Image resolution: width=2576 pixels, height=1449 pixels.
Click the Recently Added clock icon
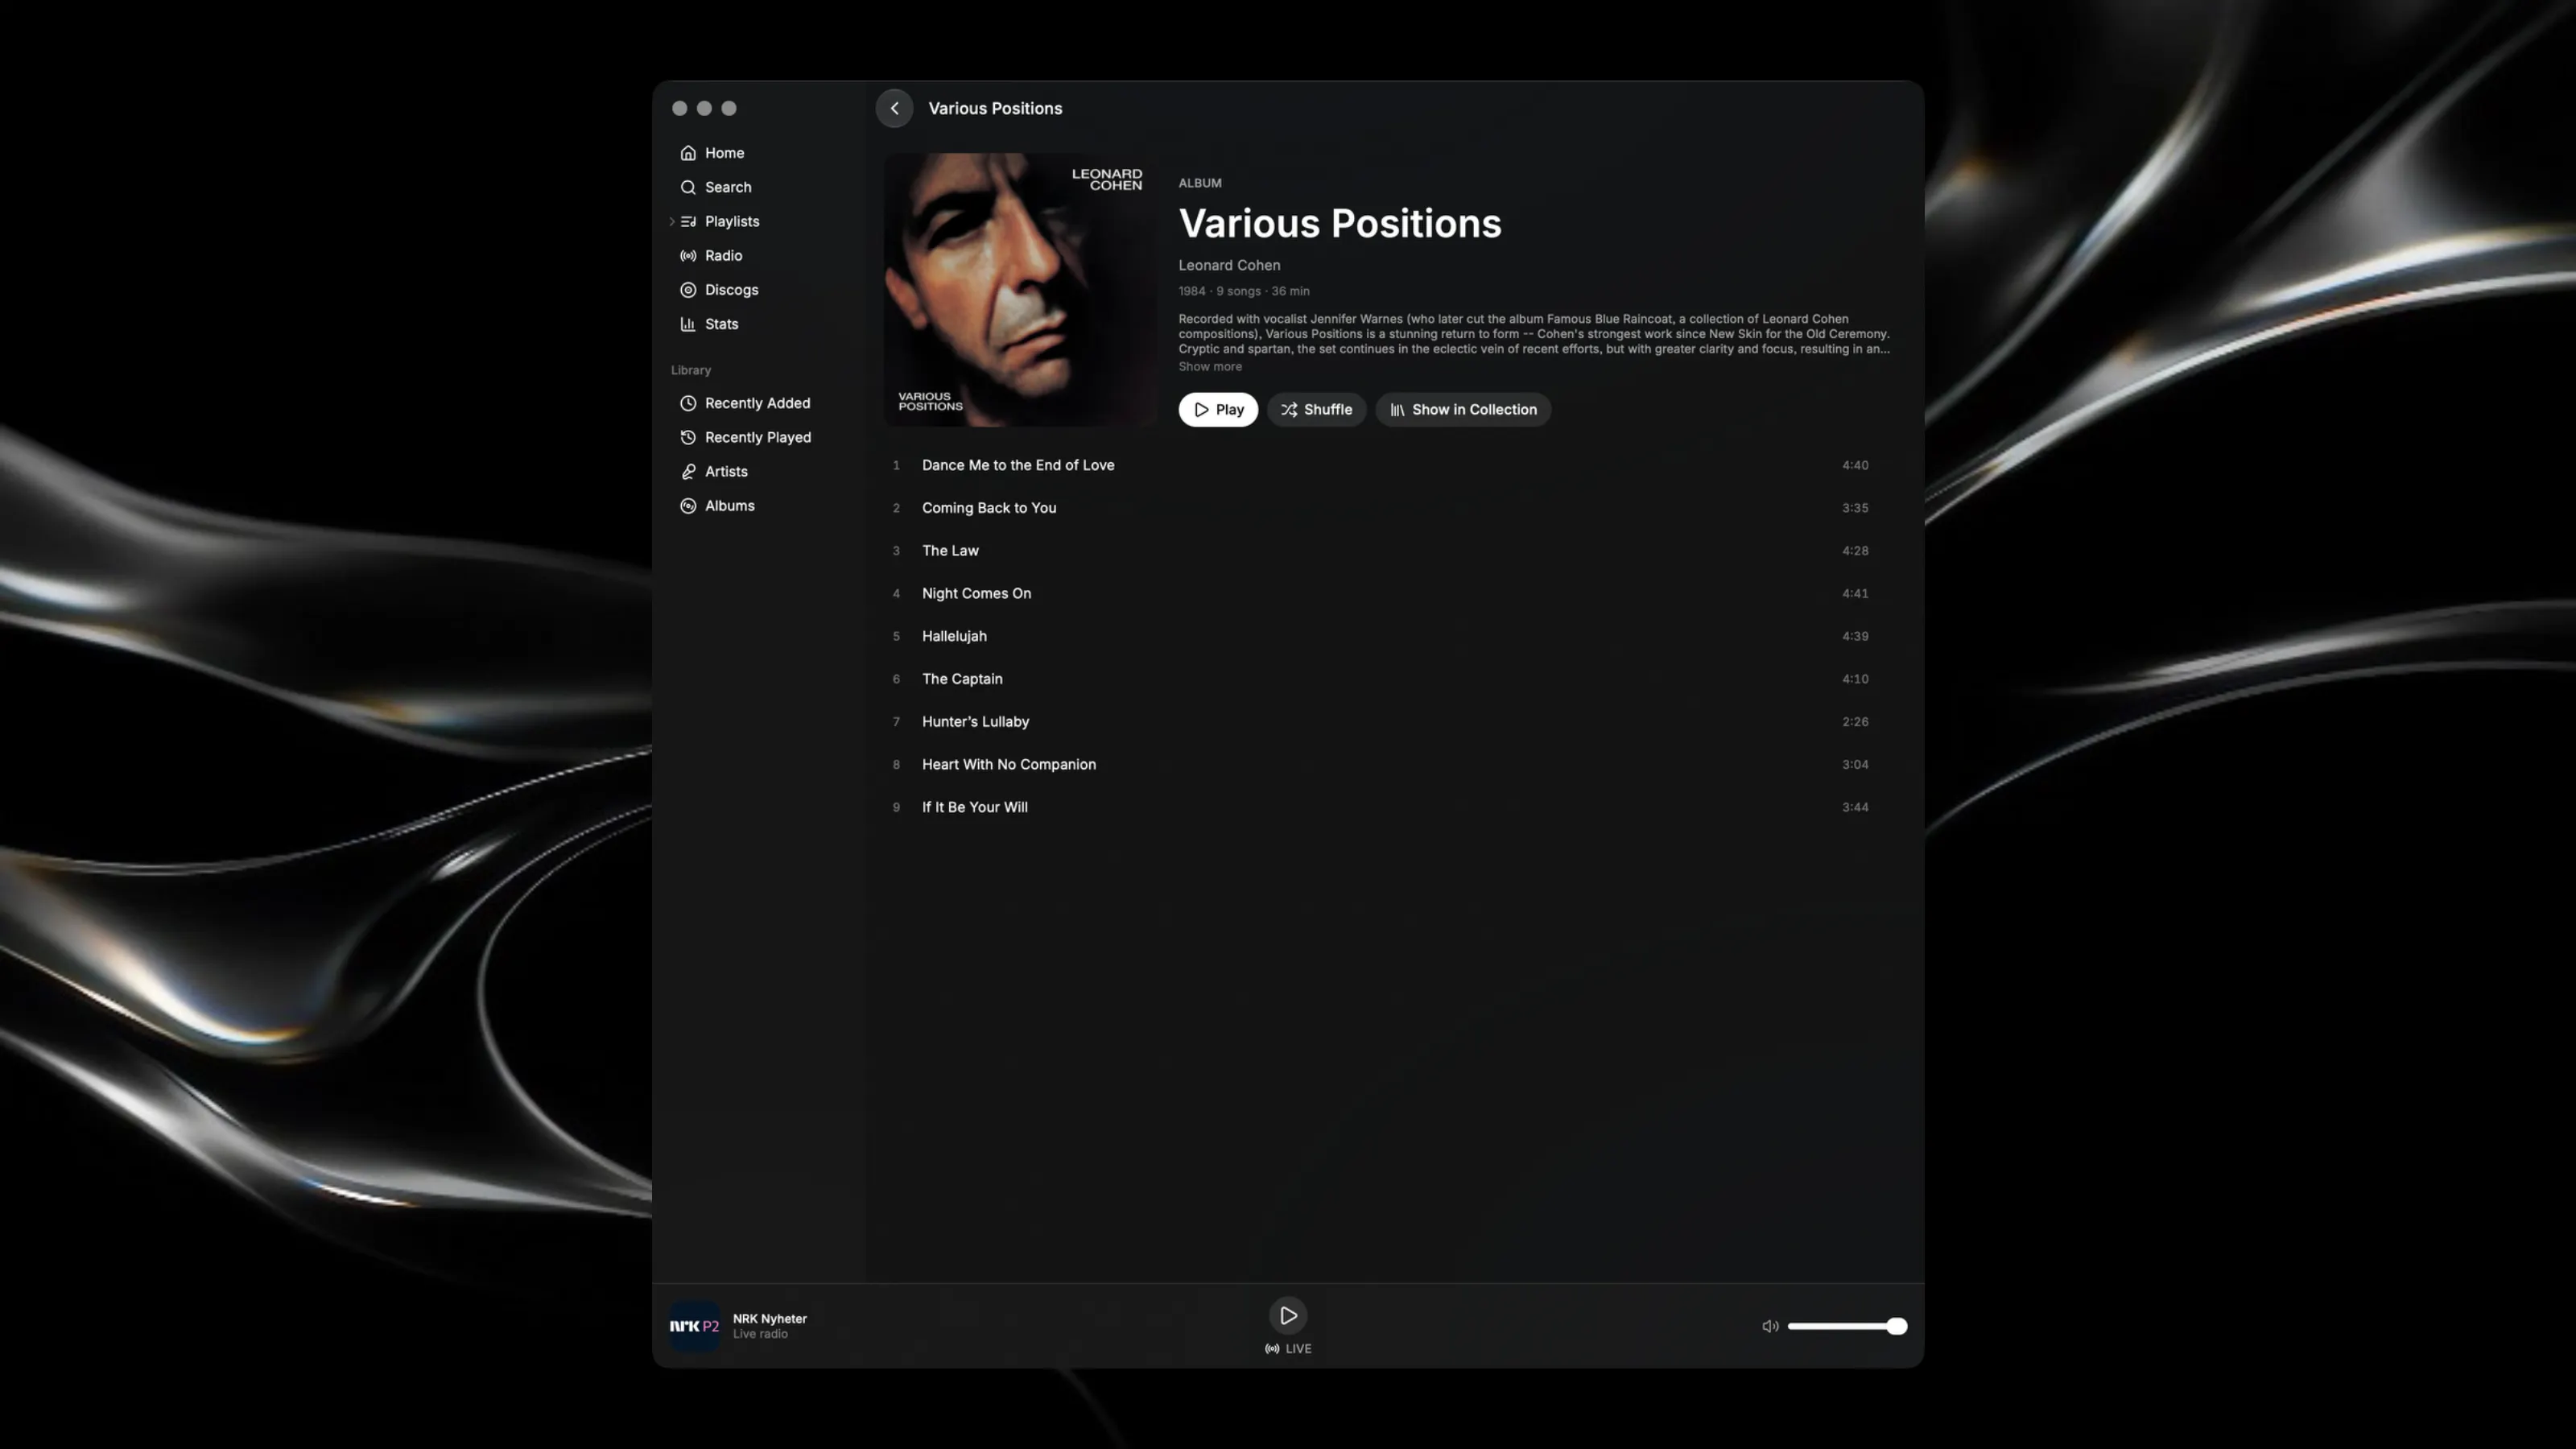[688, 403]
